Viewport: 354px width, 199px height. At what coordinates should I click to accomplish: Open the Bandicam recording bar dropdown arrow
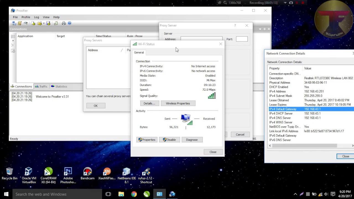(285, 3)
